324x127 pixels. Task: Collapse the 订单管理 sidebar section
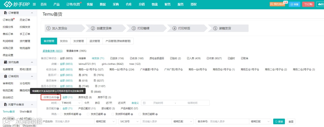(32, 13)
